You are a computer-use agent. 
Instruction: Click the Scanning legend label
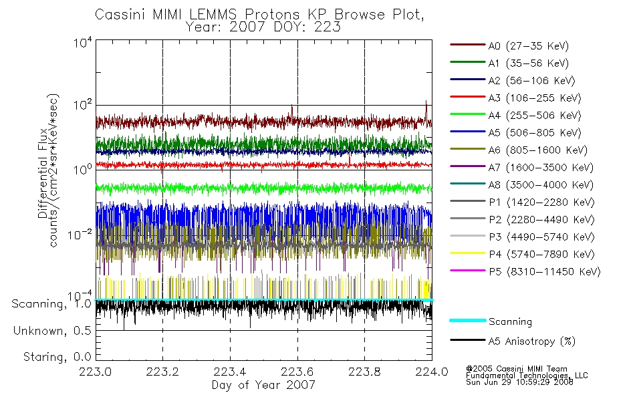(510, 322)
